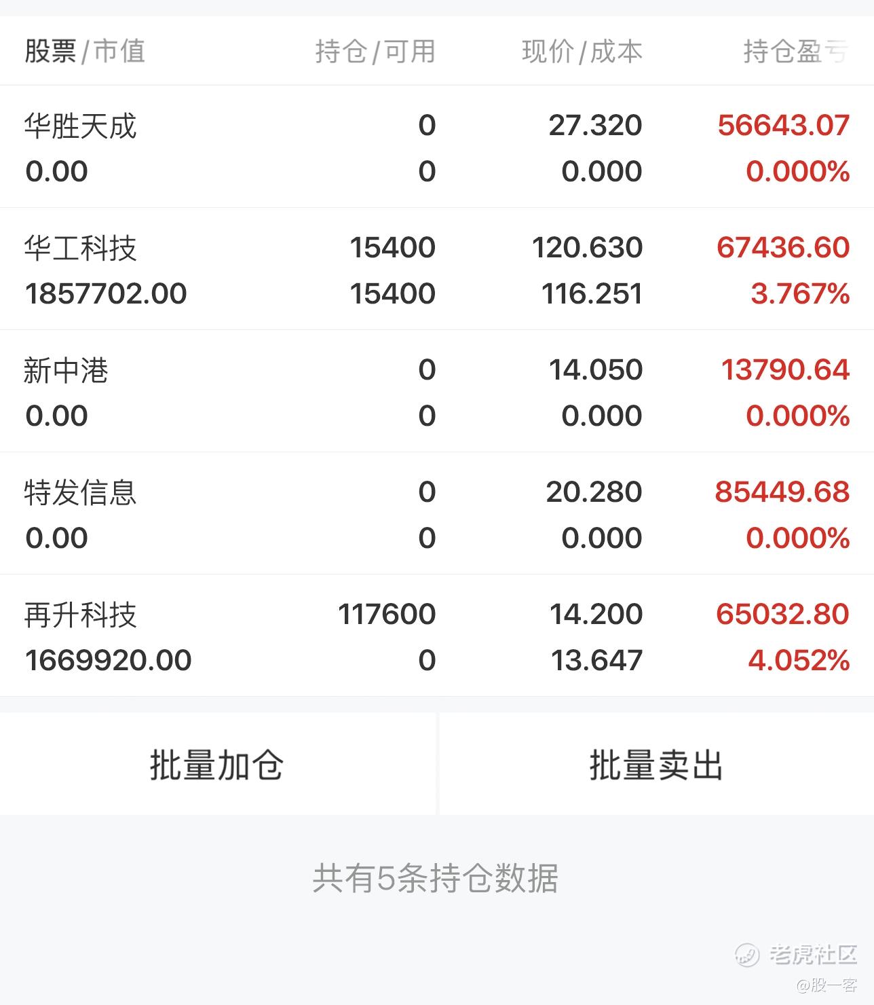Tap 再升科技 profit percentage 4.052%

799,660
